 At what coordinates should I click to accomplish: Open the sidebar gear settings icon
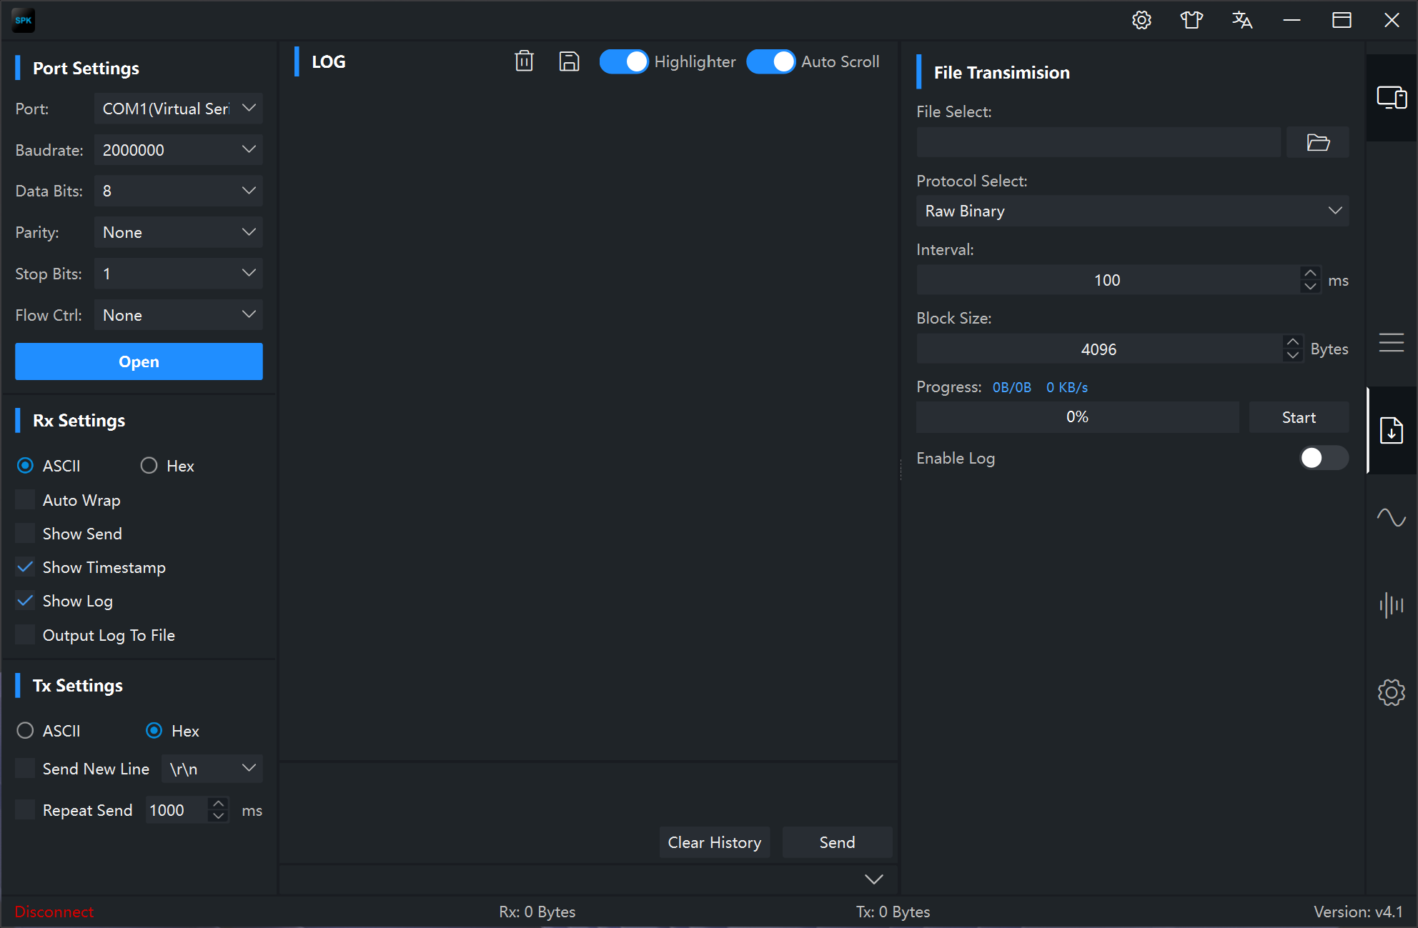[1392, 692]
